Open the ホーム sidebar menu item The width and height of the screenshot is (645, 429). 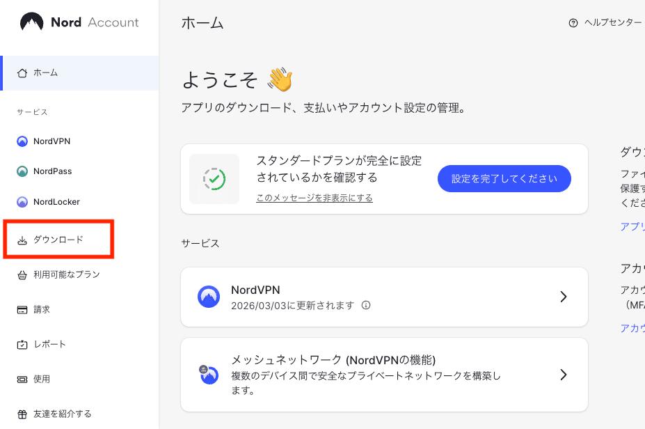(x=80, y=73)
